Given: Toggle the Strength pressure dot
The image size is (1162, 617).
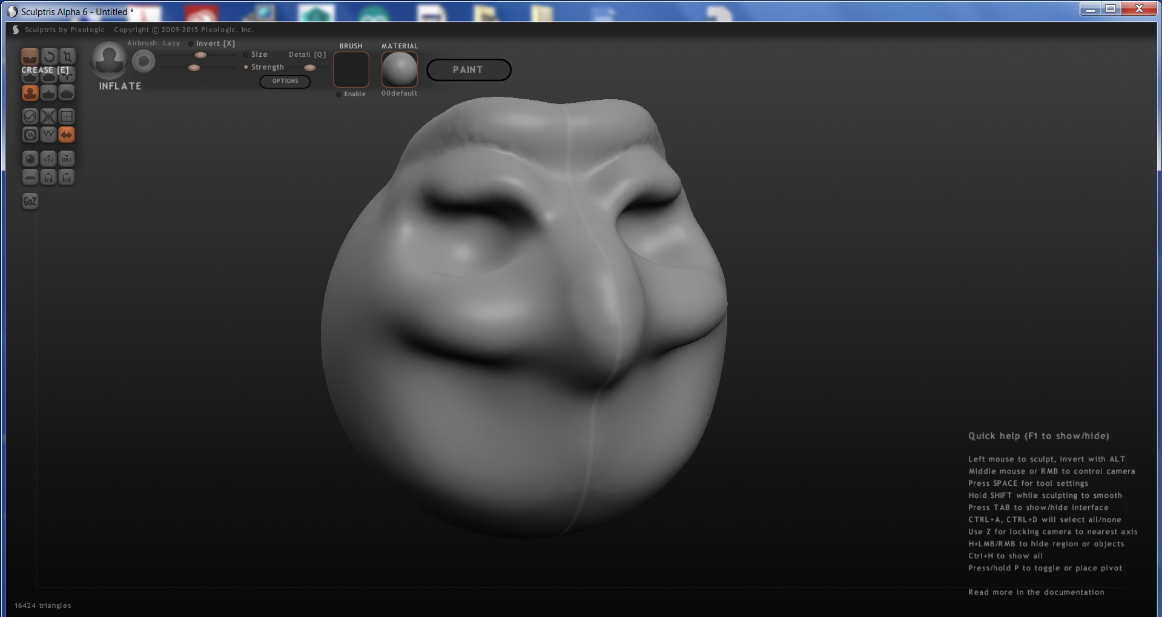Looking at the screenshot, I should 245,67.
